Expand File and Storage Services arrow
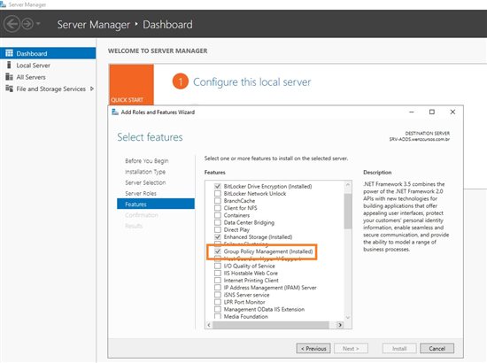This screenshot has width=487, height=363. [92, 89]
